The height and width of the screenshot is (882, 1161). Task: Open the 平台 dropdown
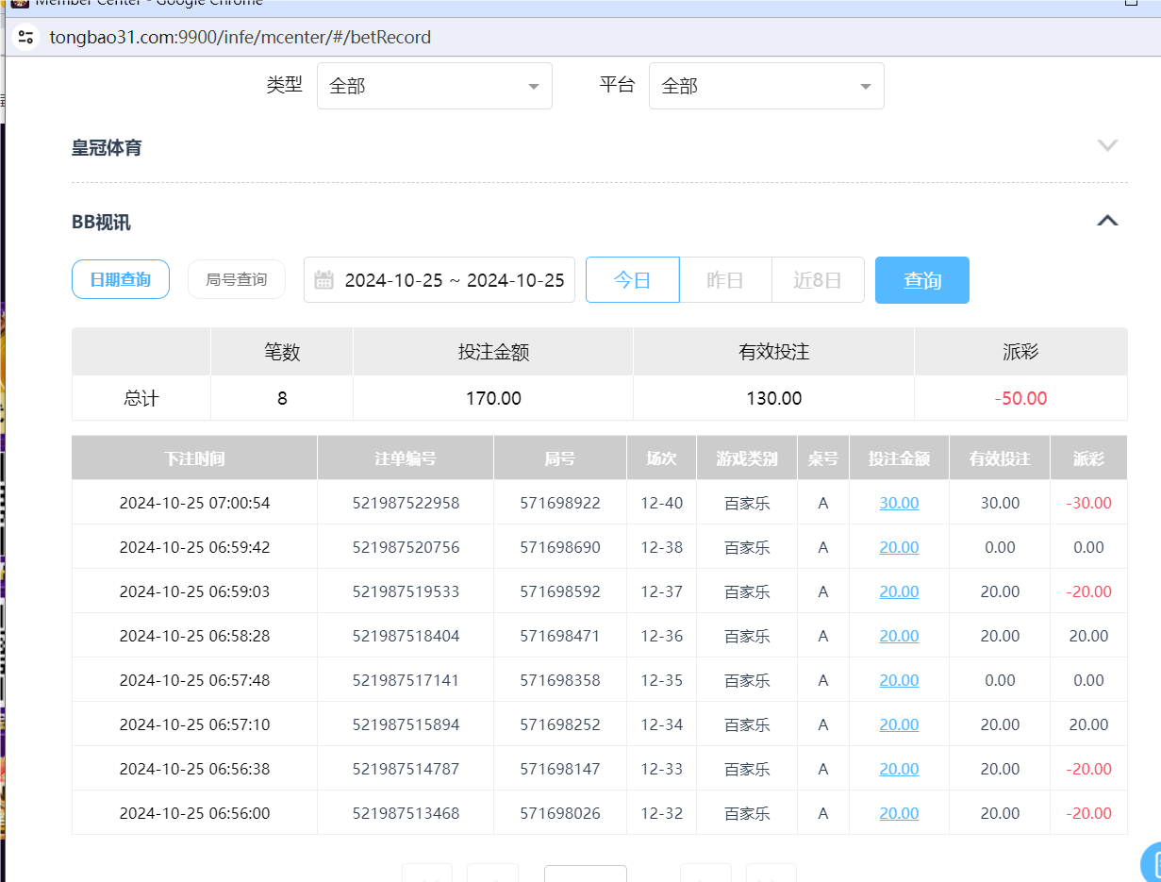766,85
